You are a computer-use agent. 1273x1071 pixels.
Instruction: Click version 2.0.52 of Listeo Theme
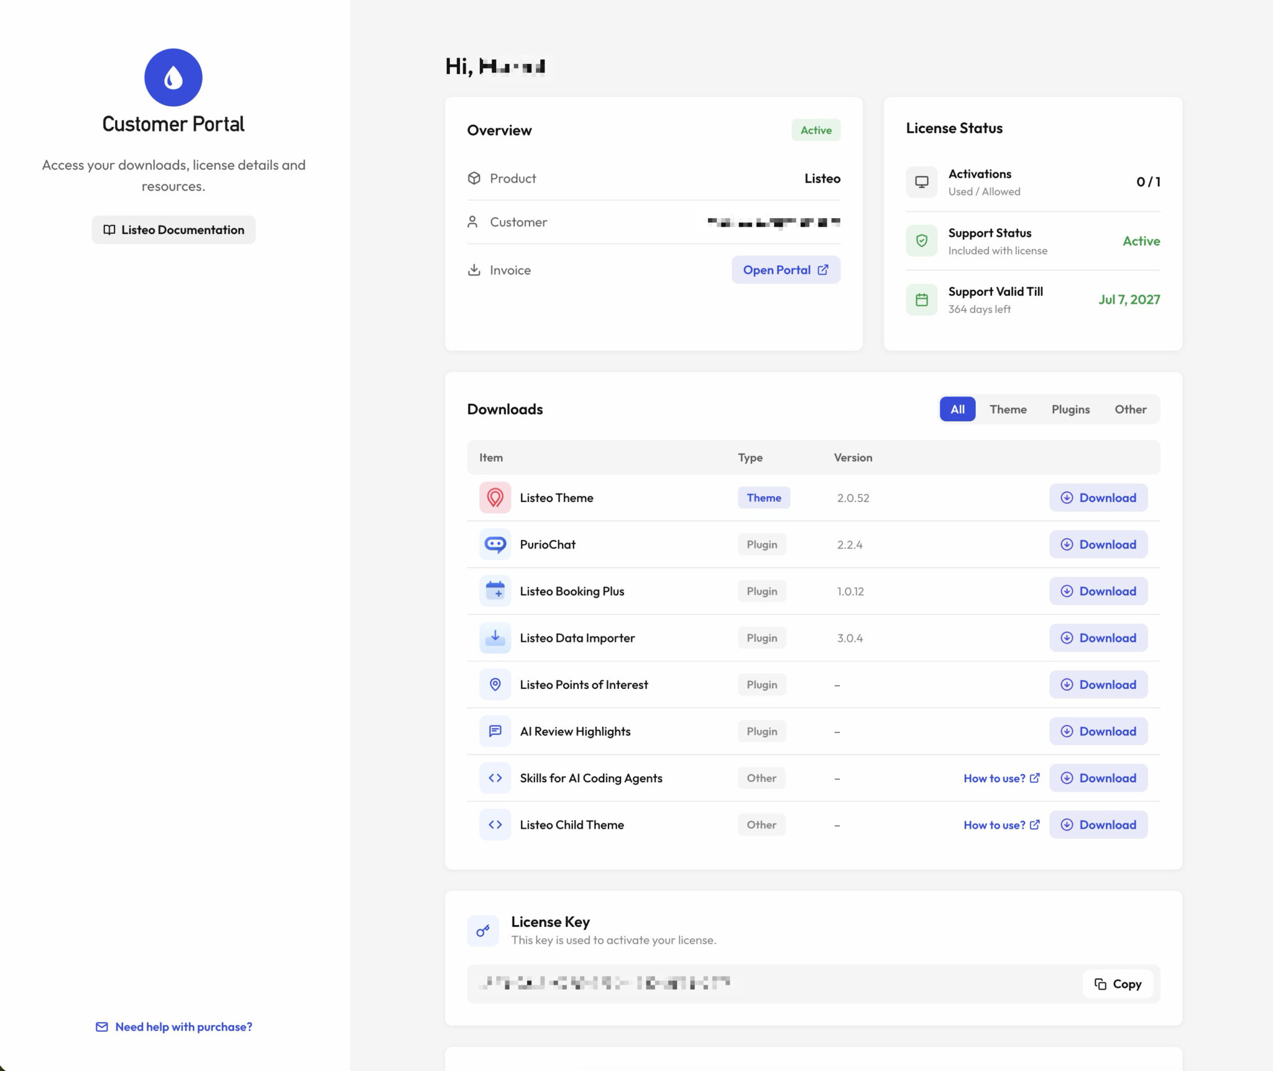(853, 498)
